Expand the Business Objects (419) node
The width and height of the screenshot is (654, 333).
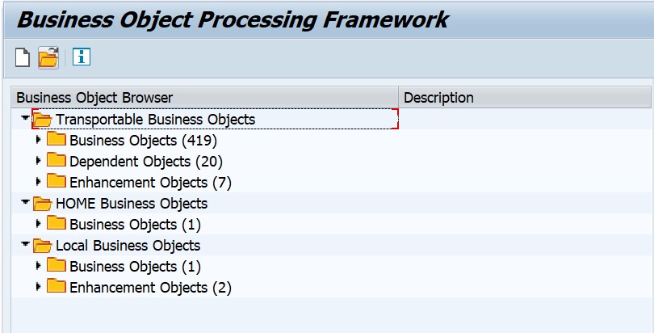[x=39, y=140]
